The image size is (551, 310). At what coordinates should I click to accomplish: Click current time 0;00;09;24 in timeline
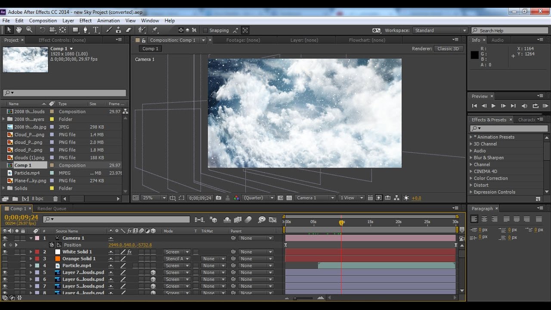point(22,217)
